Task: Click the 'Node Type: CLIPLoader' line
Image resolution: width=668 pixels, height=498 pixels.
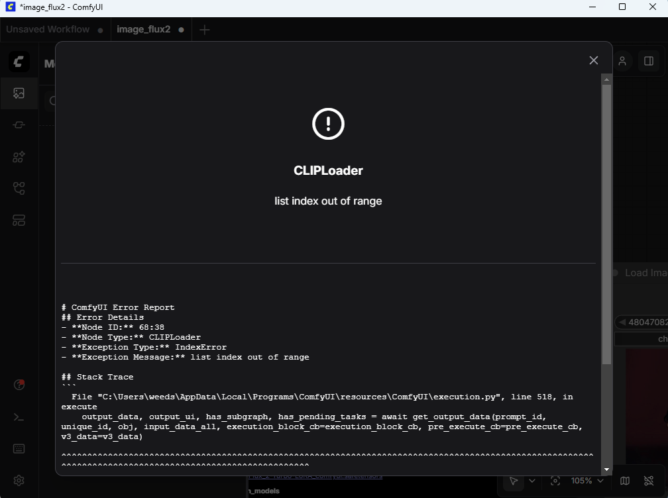Action: click(131, 337)
